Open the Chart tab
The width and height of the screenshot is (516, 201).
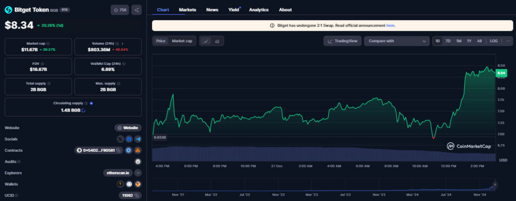[163, 10]
